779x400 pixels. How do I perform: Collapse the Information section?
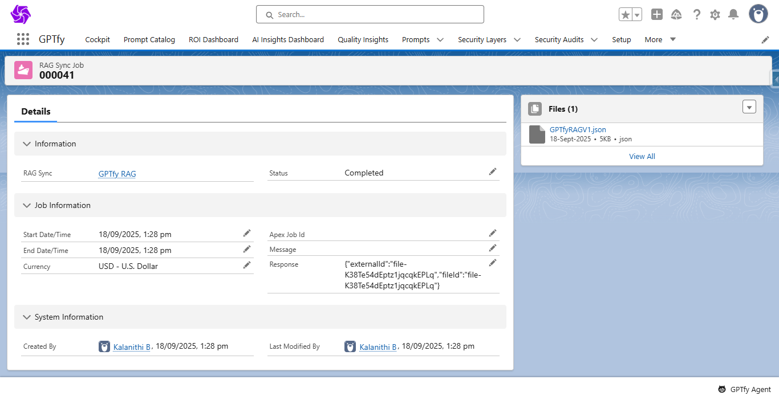[x=27, y=144]
